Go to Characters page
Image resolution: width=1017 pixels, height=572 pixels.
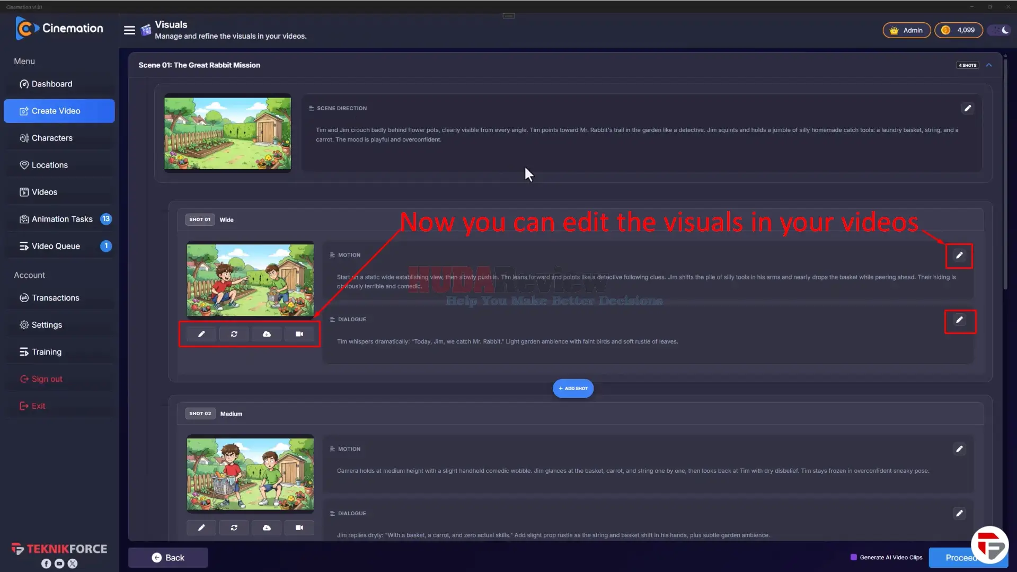pos(59,138)
